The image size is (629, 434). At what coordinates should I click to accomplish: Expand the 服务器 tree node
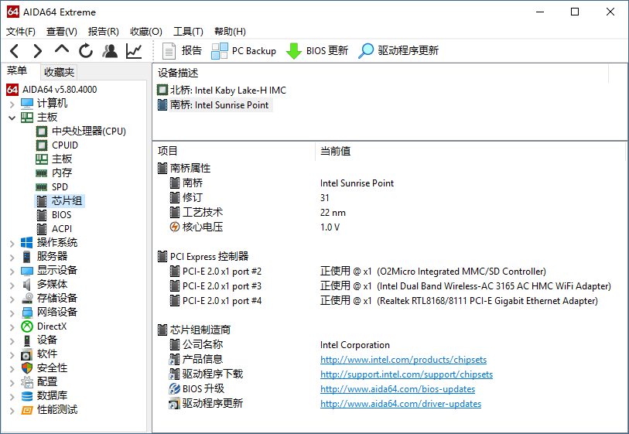[12, 257]
